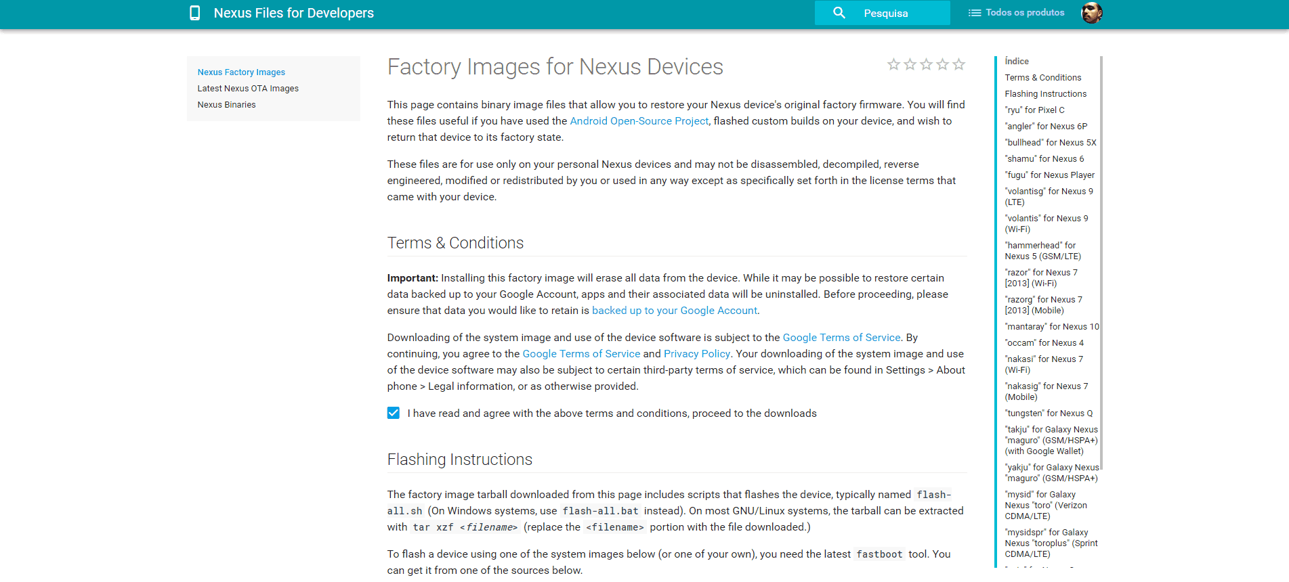Jump to Terms & Conditions in index
This screenshot has width=1289, height=582.
click(1043, 78)
